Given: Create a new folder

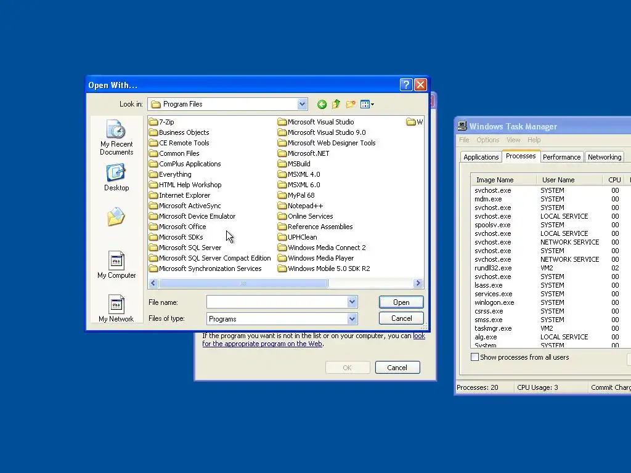Looking at the screenshot, I should 351,105.
